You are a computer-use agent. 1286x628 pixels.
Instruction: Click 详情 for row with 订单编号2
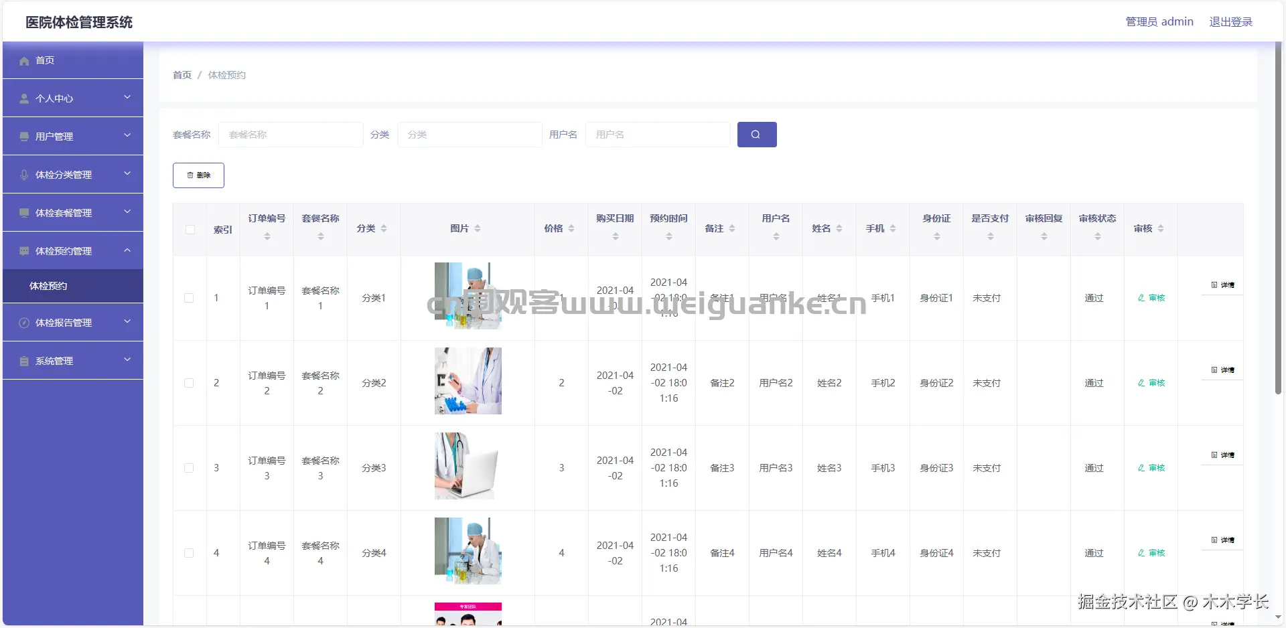1222,370
